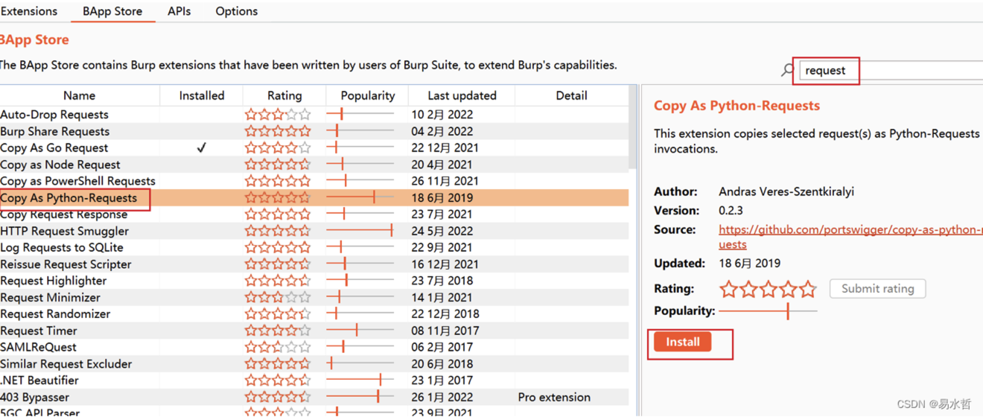Click date '10 2月 2022' cell
The height and width of the screenshot is (417, 983).
442,115
